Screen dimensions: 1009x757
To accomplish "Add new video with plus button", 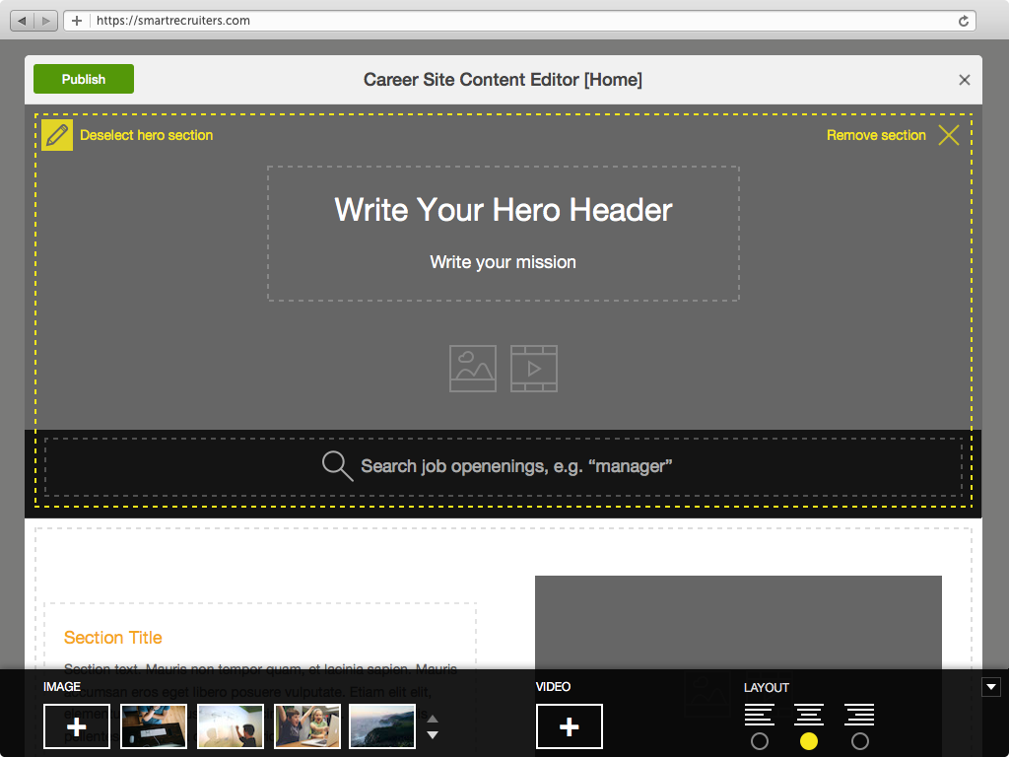I will pyautogui.click(x=570, y=726).
